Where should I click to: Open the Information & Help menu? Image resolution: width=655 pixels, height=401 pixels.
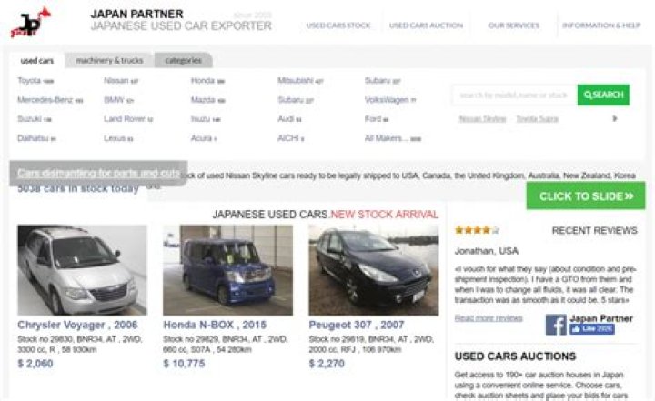pos(601,25)
